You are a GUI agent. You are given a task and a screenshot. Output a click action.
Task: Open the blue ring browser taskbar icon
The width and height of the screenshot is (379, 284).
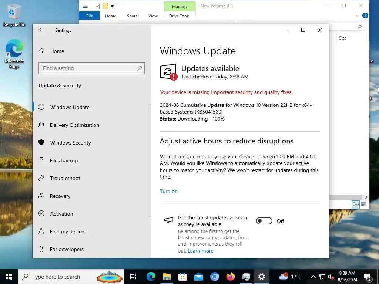click(214, 277)
